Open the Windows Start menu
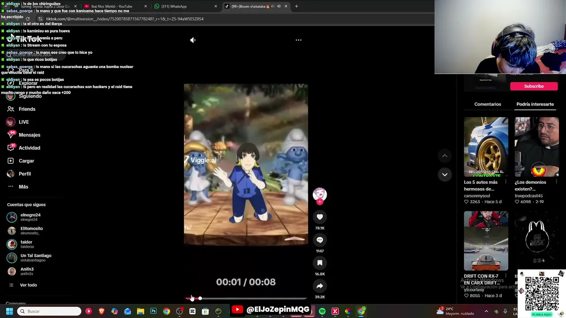Screen dimensions: 566x318 coord(9,311)
